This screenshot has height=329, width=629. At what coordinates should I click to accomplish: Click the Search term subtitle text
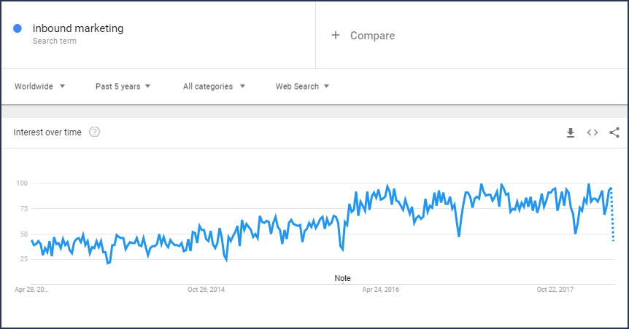point(55,41)
